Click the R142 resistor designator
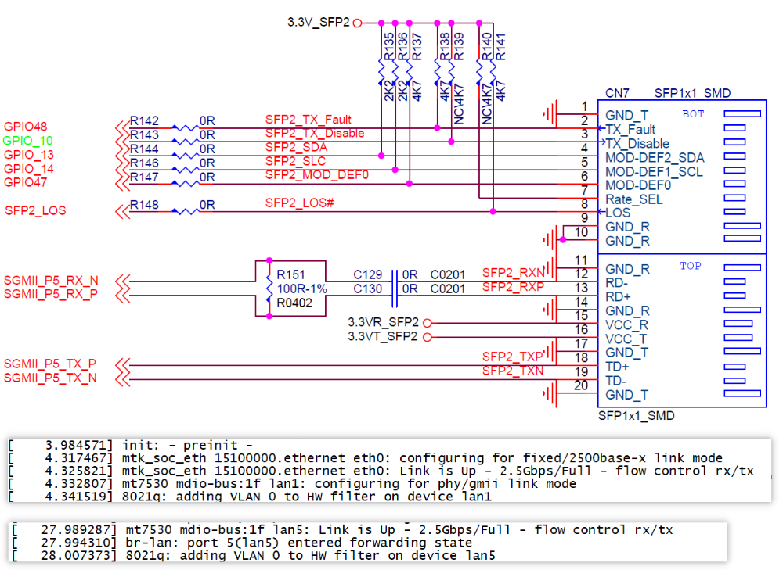The height and width of the screenshot is (570, 783). [144, 120]
